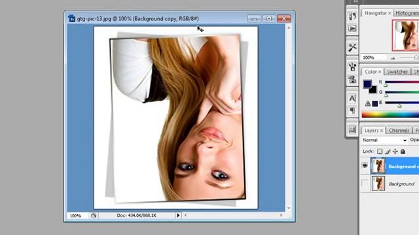Click the gtg-pic-13.jpg window title text
Screen dimensions: 419x235
click(x=137, y=19)
